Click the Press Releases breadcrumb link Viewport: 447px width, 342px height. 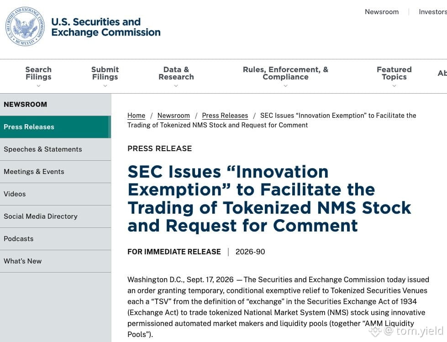[225, 116]
